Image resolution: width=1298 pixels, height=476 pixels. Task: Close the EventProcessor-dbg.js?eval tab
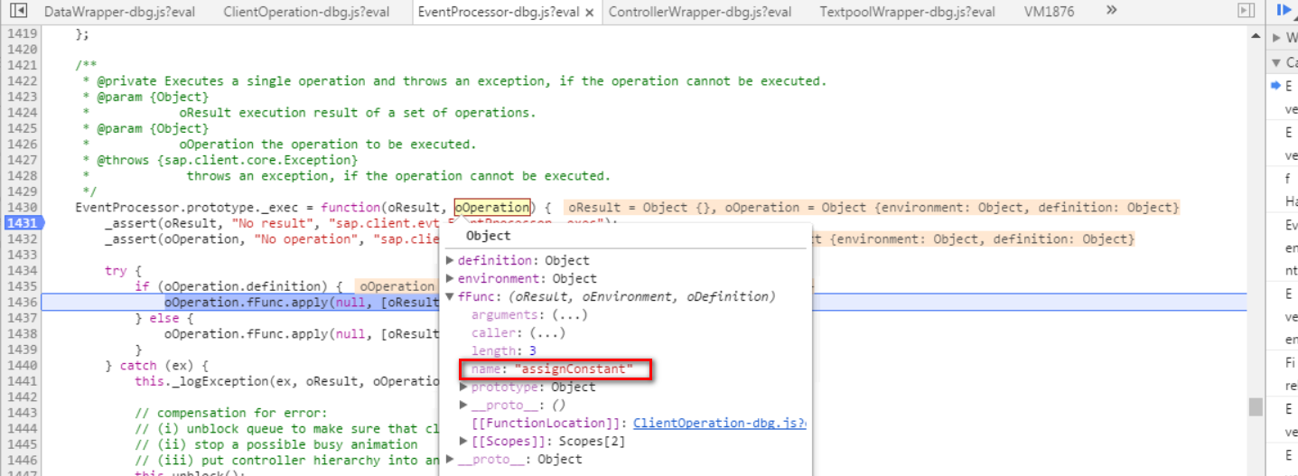[x=590, y=12]
